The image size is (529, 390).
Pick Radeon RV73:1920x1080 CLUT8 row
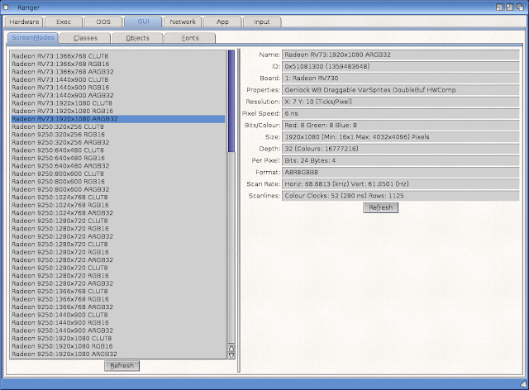[118, 103]
